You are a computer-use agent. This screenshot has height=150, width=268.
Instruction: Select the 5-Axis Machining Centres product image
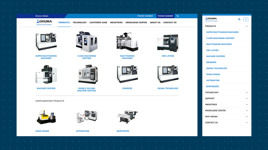pyautogui.click(x=87, y=42)
